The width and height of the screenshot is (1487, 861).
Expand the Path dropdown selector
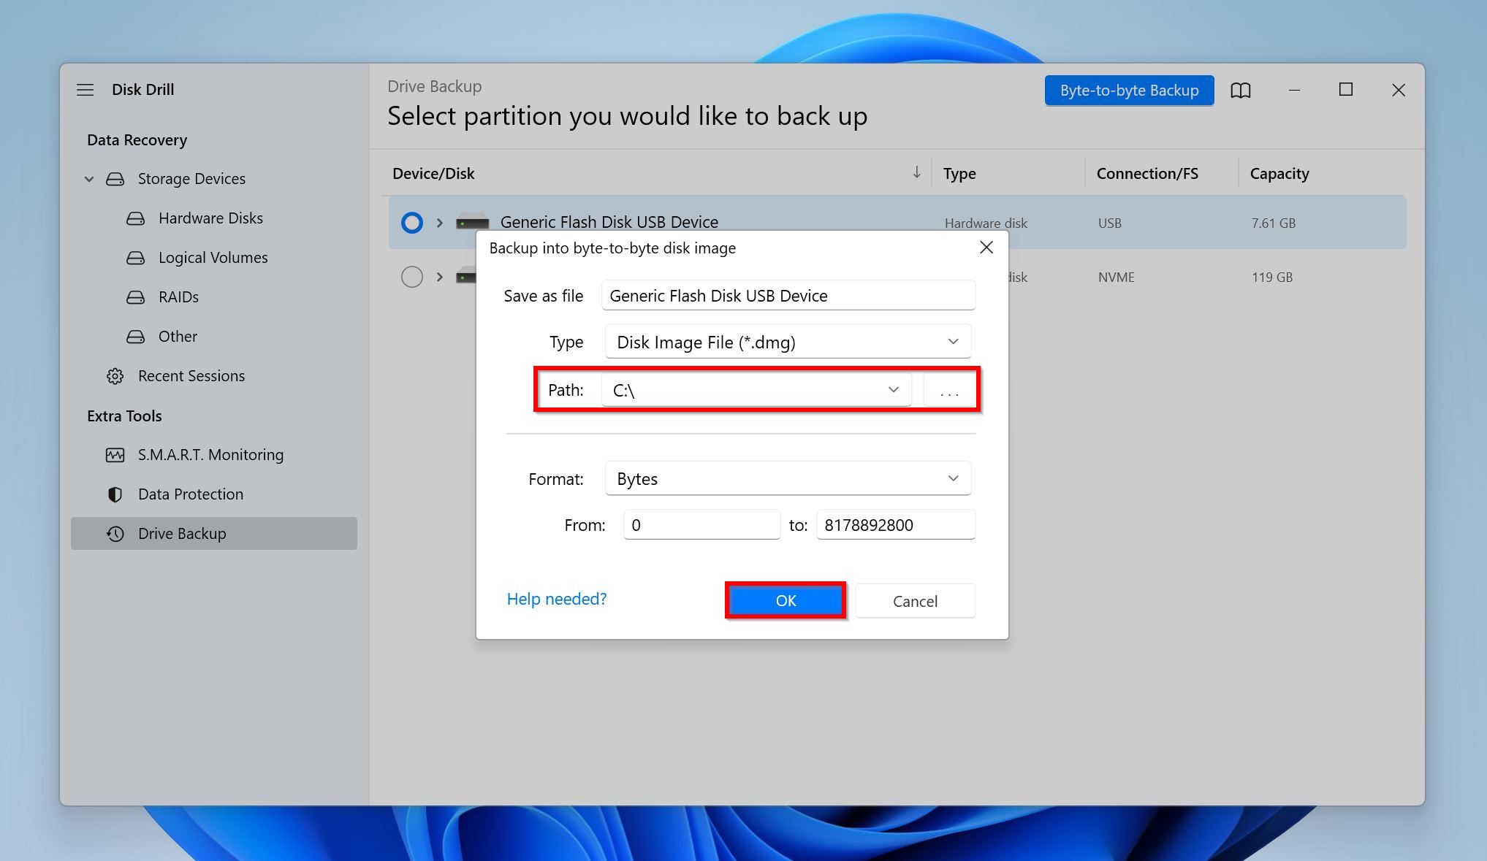click(891, 389)
